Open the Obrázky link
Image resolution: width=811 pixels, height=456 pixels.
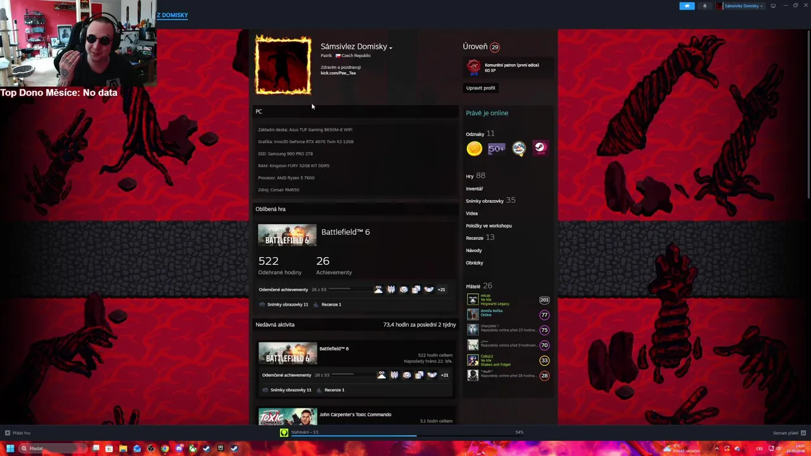pos(474,263)
